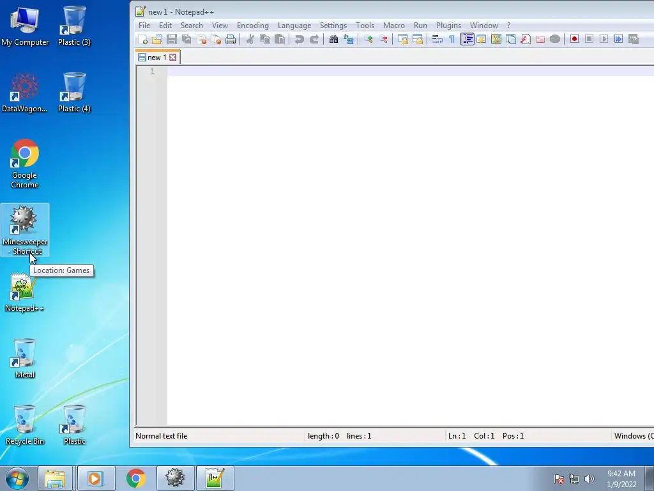Open the Plugins menu
The height and width of the screenshot is (491, 654).
pyautogui.click(x=449, y=26)
